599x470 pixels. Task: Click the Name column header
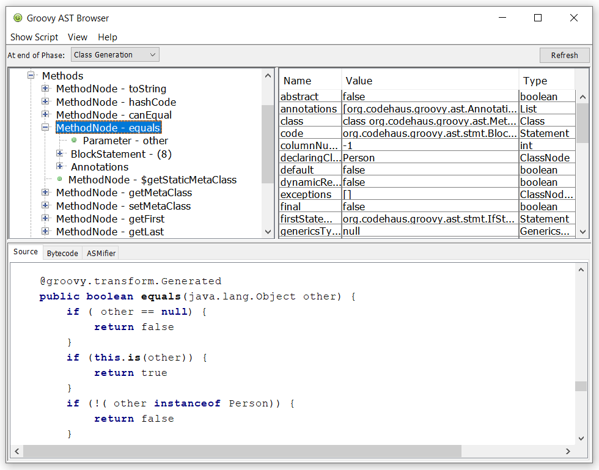[x=296, y=80]
